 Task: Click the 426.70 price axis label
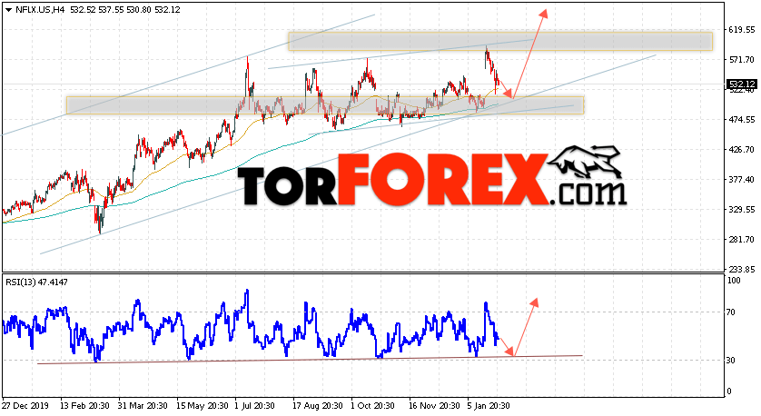[x=742, y=150]
